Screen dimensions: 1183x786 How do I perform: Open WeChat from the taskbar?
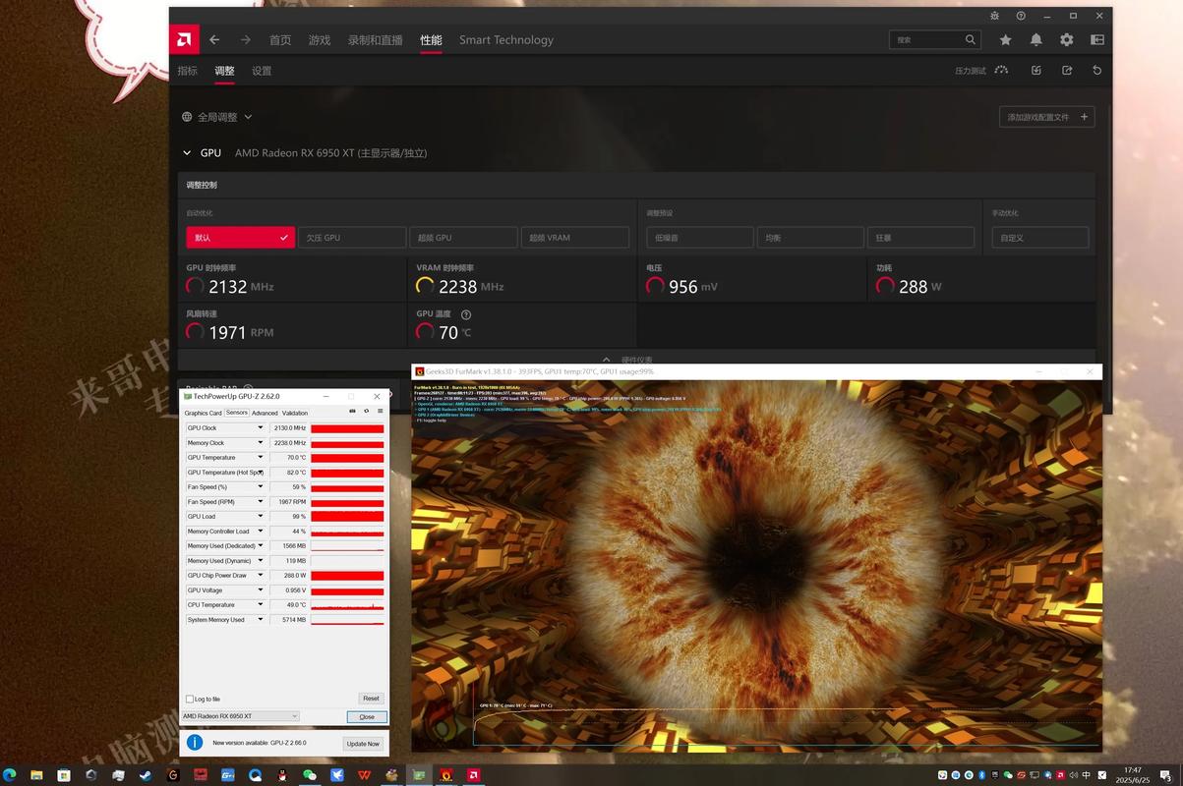pyautogui.click(x=310, y=775)
